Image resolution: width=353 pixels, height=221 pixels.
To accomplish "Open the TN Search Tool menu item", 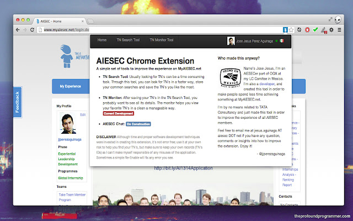I will coord(128,40).
